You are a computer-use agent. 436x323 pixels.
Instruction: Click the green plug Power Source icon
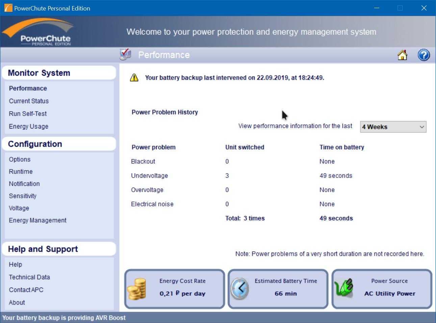tap(344, 289)
